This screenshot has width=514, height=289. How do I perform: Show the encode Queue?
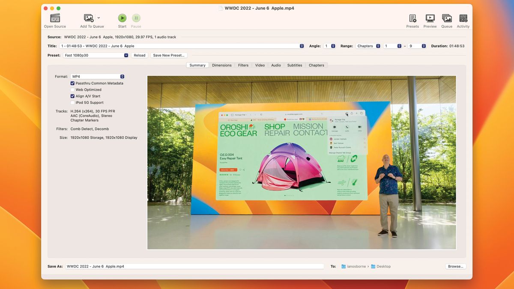pyautogui.click(x=447, y=18)
